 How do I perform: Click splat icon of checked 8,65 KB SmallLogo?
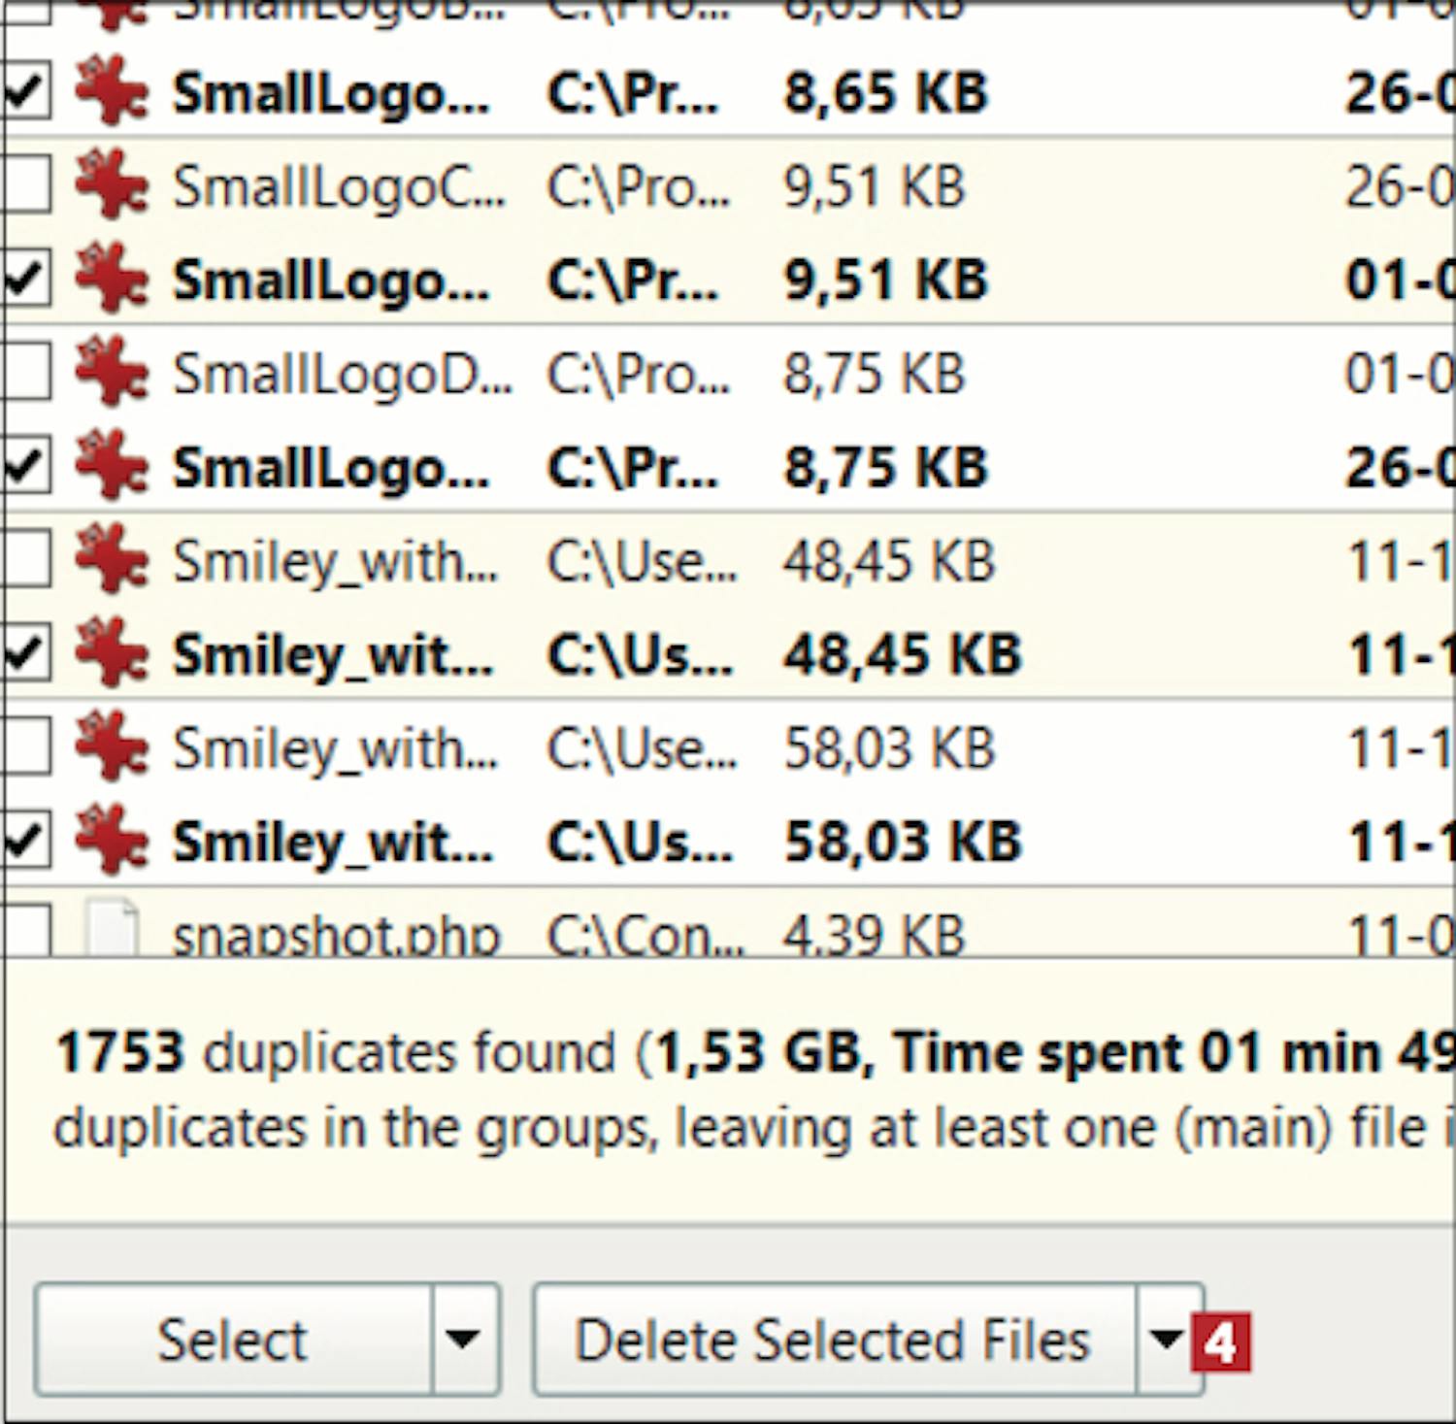click(x=112, y=91)
